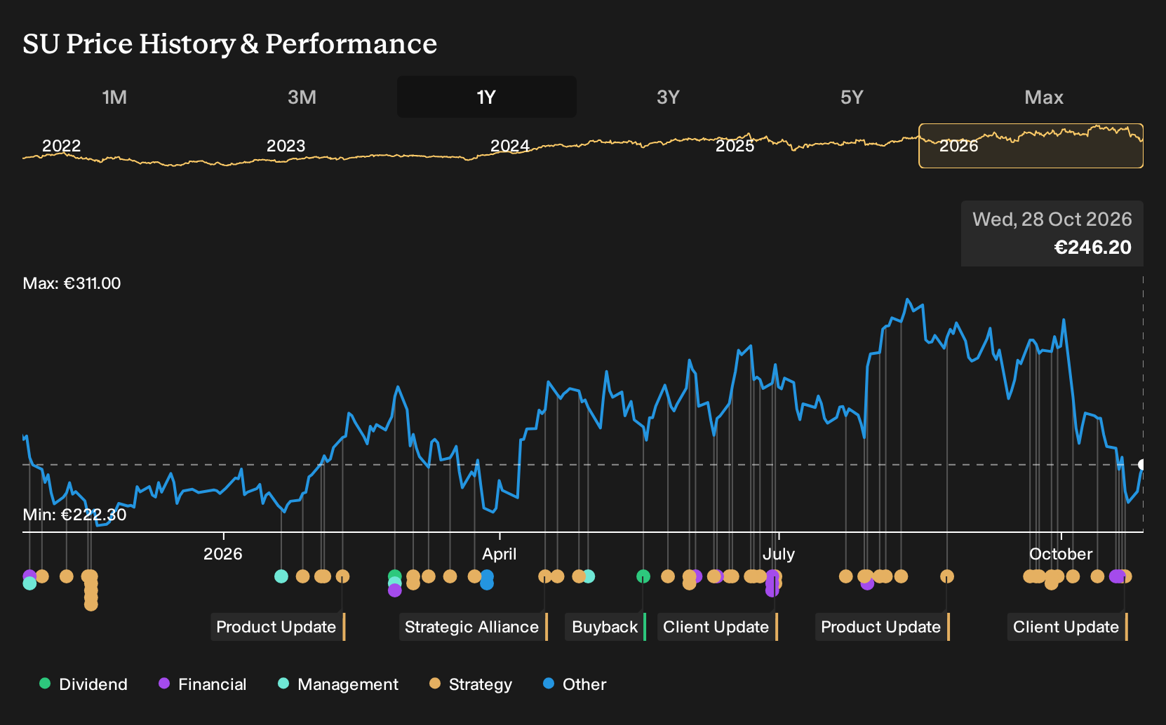Show the Max price history range
Image resolution: width=1166 pixels, height=725 pixels.
pos(1044,97)
